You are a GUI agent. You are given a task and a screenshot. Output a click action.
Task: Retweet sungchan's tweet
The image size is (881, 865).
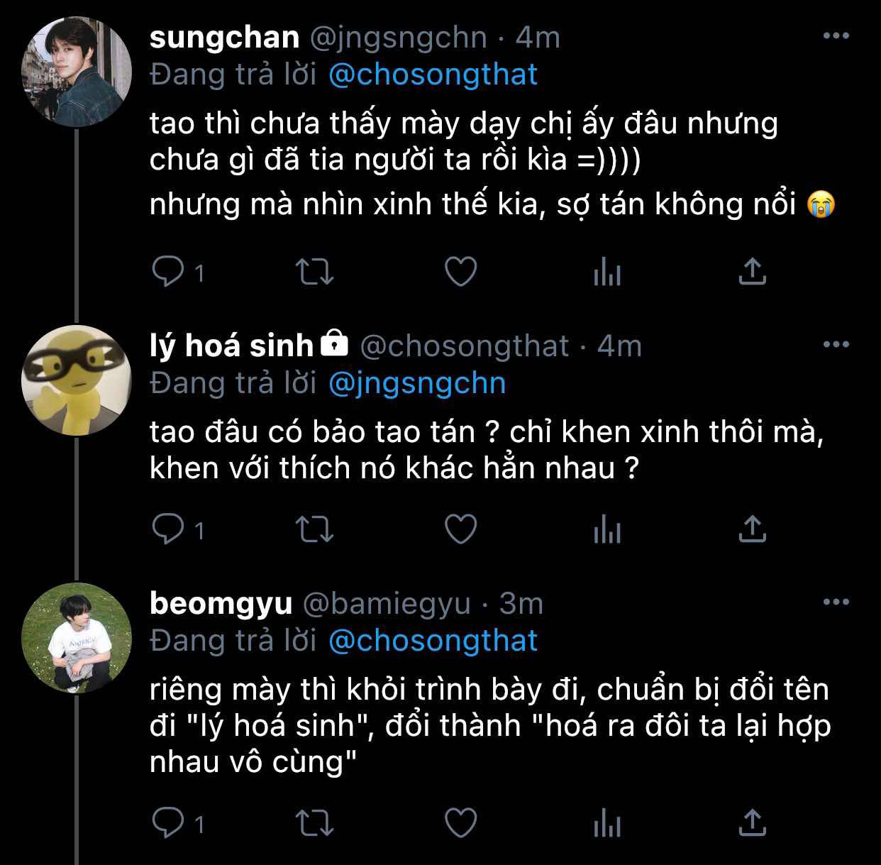click(x=314, y=271)
